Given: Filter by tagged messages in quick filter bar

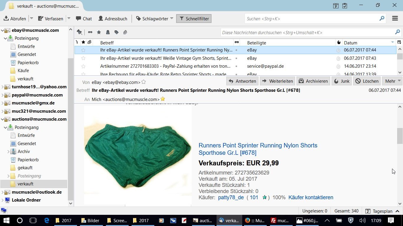Looking at the screenshot, I should (x=117, y=32).
